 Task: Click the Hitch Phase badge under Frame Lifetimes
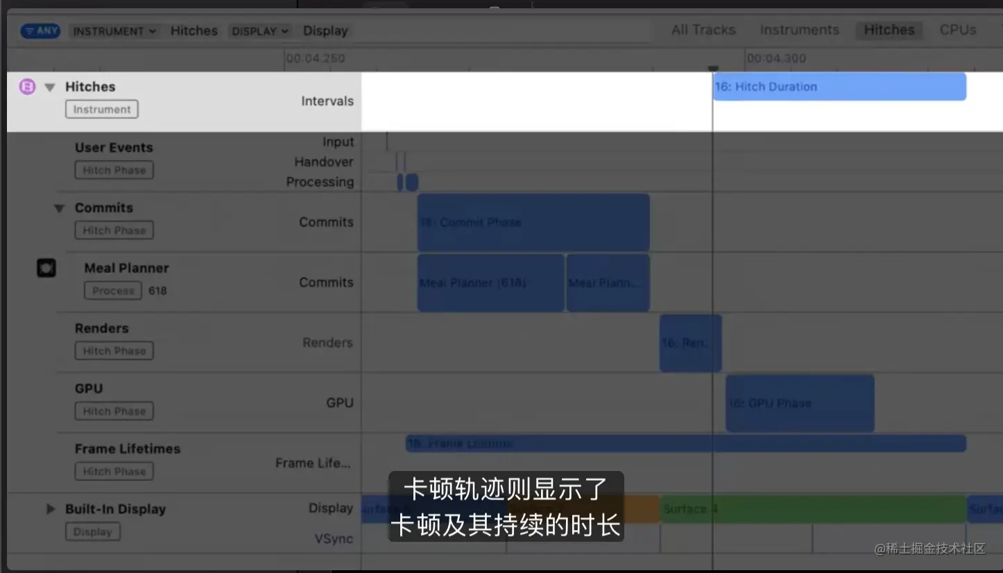(x=114, y=471)
